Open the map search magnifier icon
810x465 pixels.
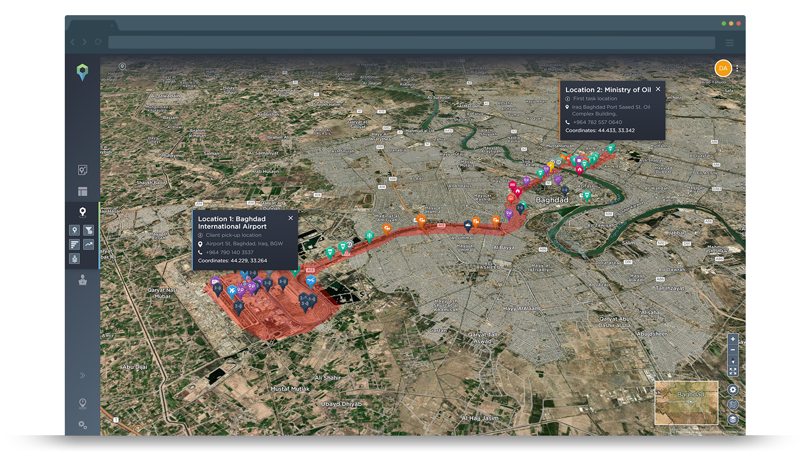point(122,66)
